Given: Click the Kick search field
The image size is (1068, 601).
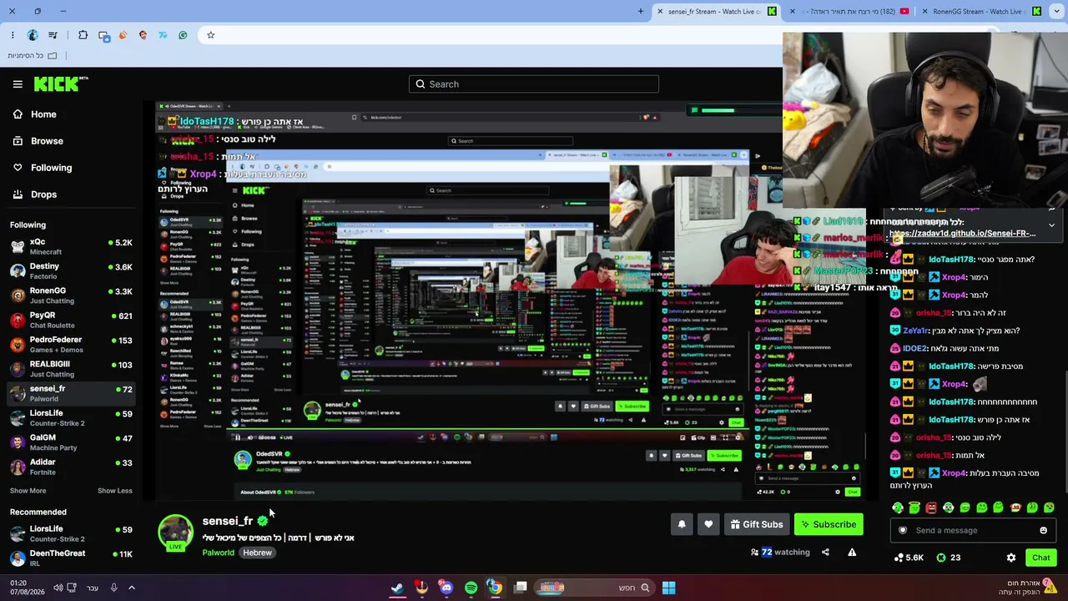Looking at the screenshot, I should 534,84.
